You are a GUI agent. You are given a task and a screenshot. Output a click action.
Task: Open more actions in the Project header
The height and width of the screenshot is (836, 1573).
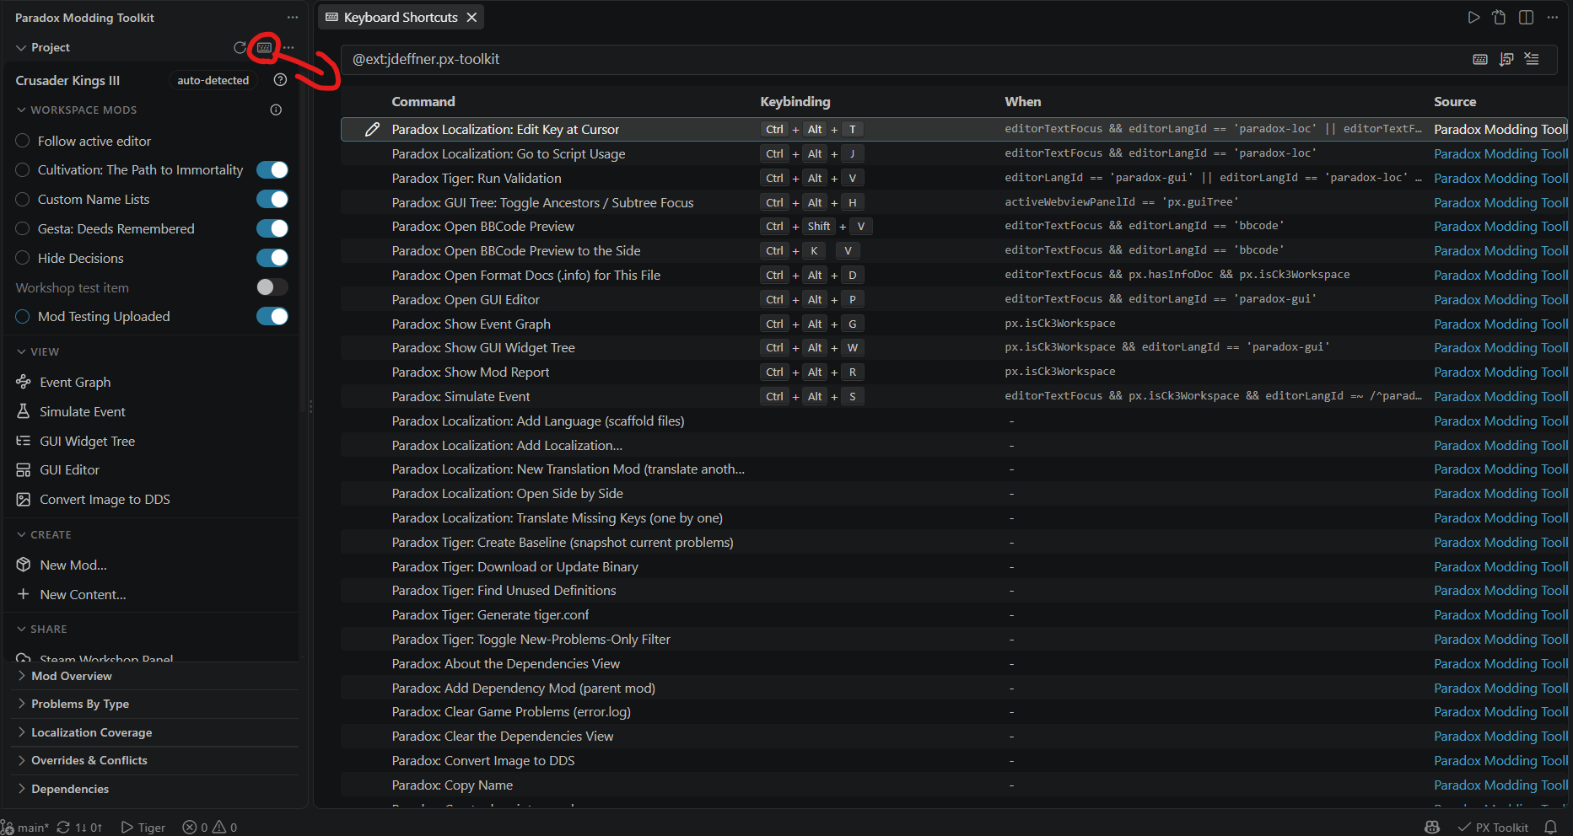288,47
